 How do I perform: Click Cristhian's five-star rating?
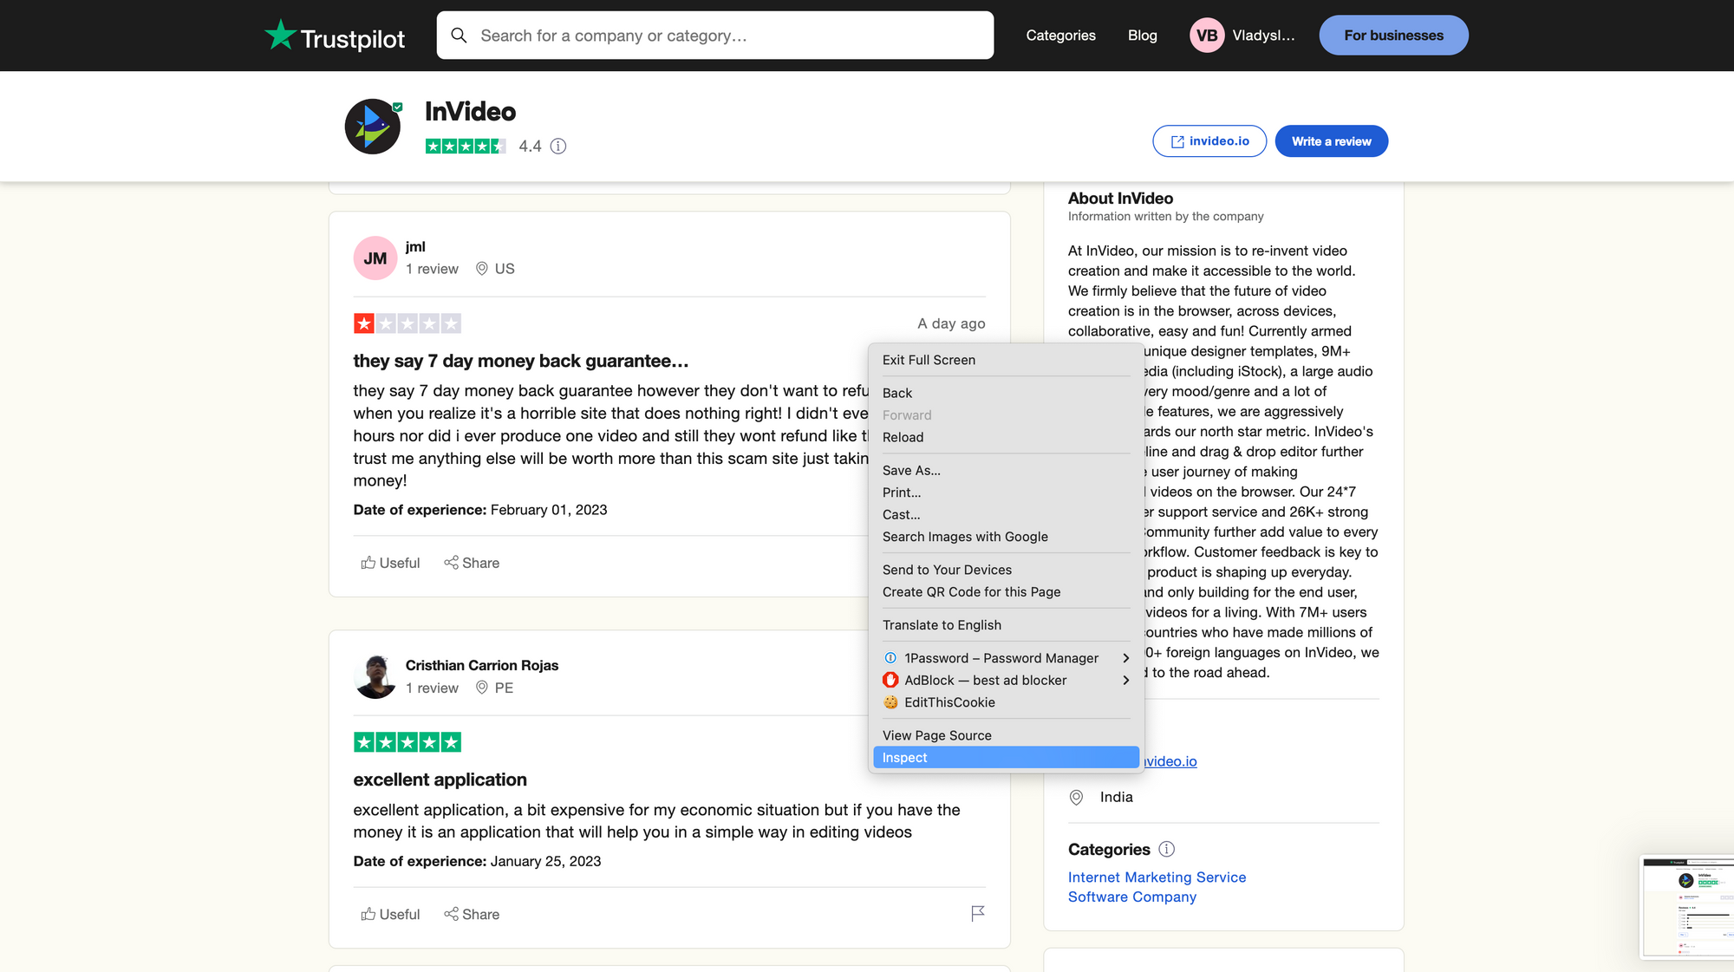[x=407, y=742]
